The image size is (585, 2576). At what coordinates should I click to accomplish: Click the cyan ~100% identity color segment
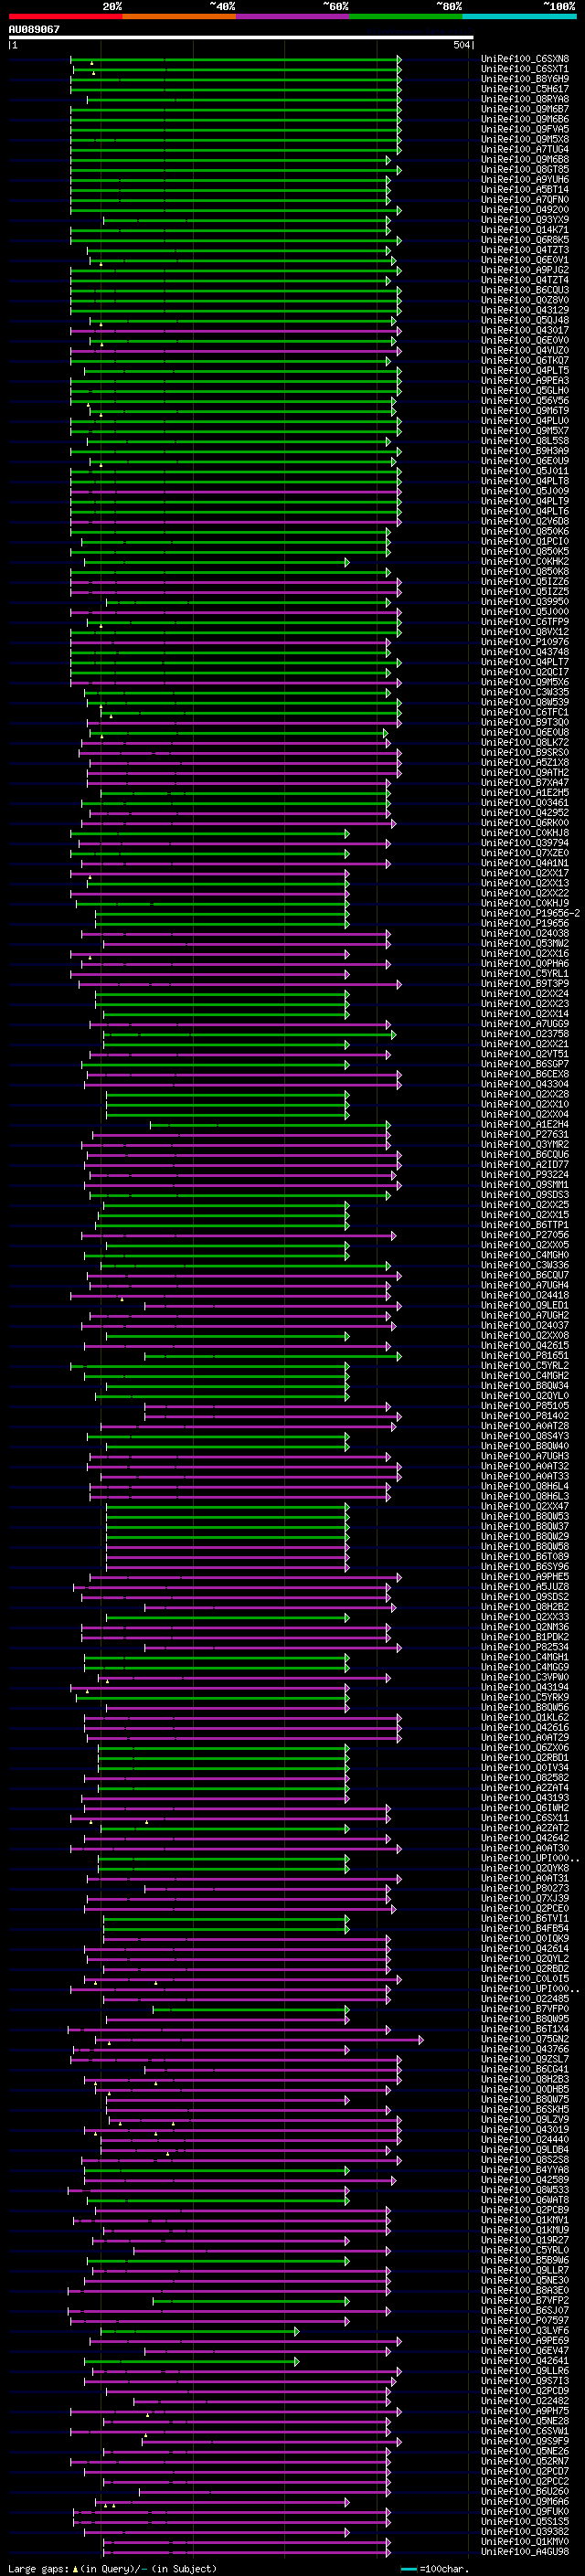(519, 16)
